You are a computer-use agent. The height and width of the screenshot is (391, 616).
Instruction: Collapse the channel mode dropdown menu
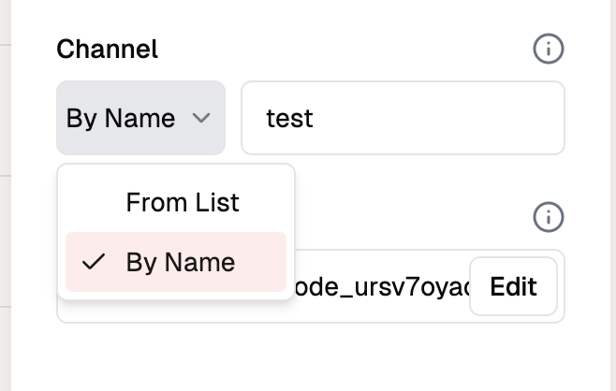coord(140,119)
